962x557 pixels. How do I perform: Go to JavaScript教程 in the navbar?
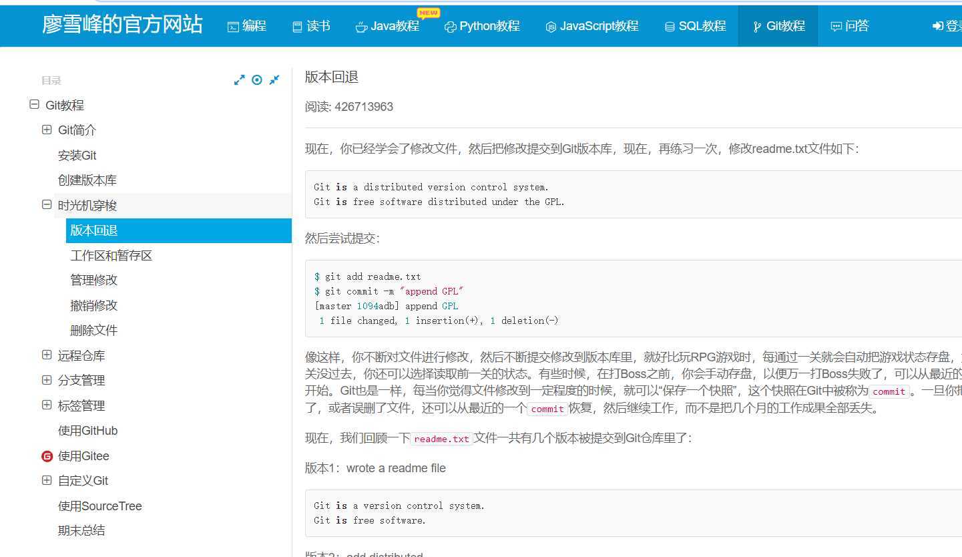[592, 26]
